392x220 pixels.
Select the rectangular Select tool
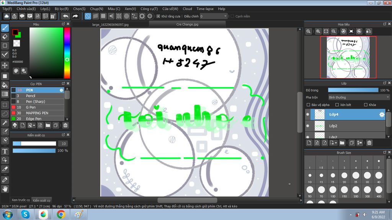(5, 105)
